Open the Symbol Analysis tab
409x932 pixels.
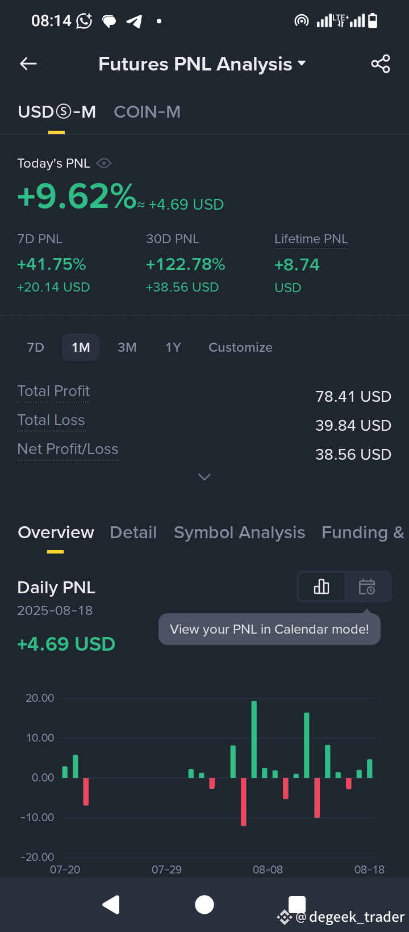point(239,532)
